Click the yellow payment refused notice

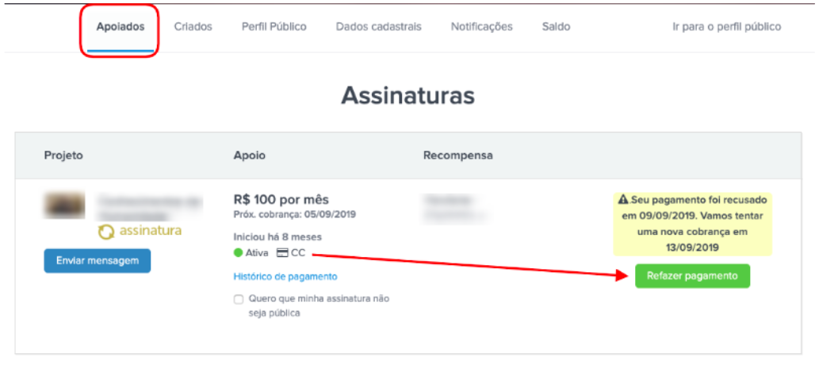click(x=693, y=224)
